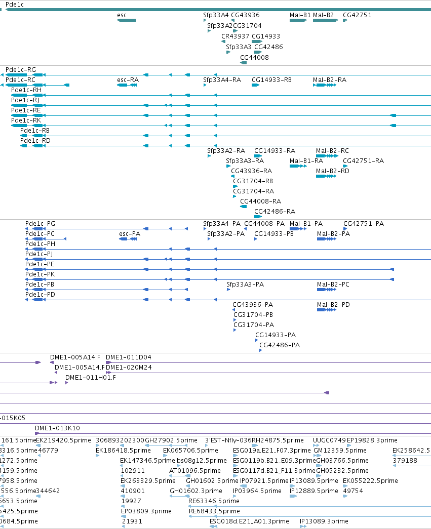Image resolution: width=431 pixels, height=529 pixels.
Task: Click the 379188 EST label
Action: (x=405, y=461)
